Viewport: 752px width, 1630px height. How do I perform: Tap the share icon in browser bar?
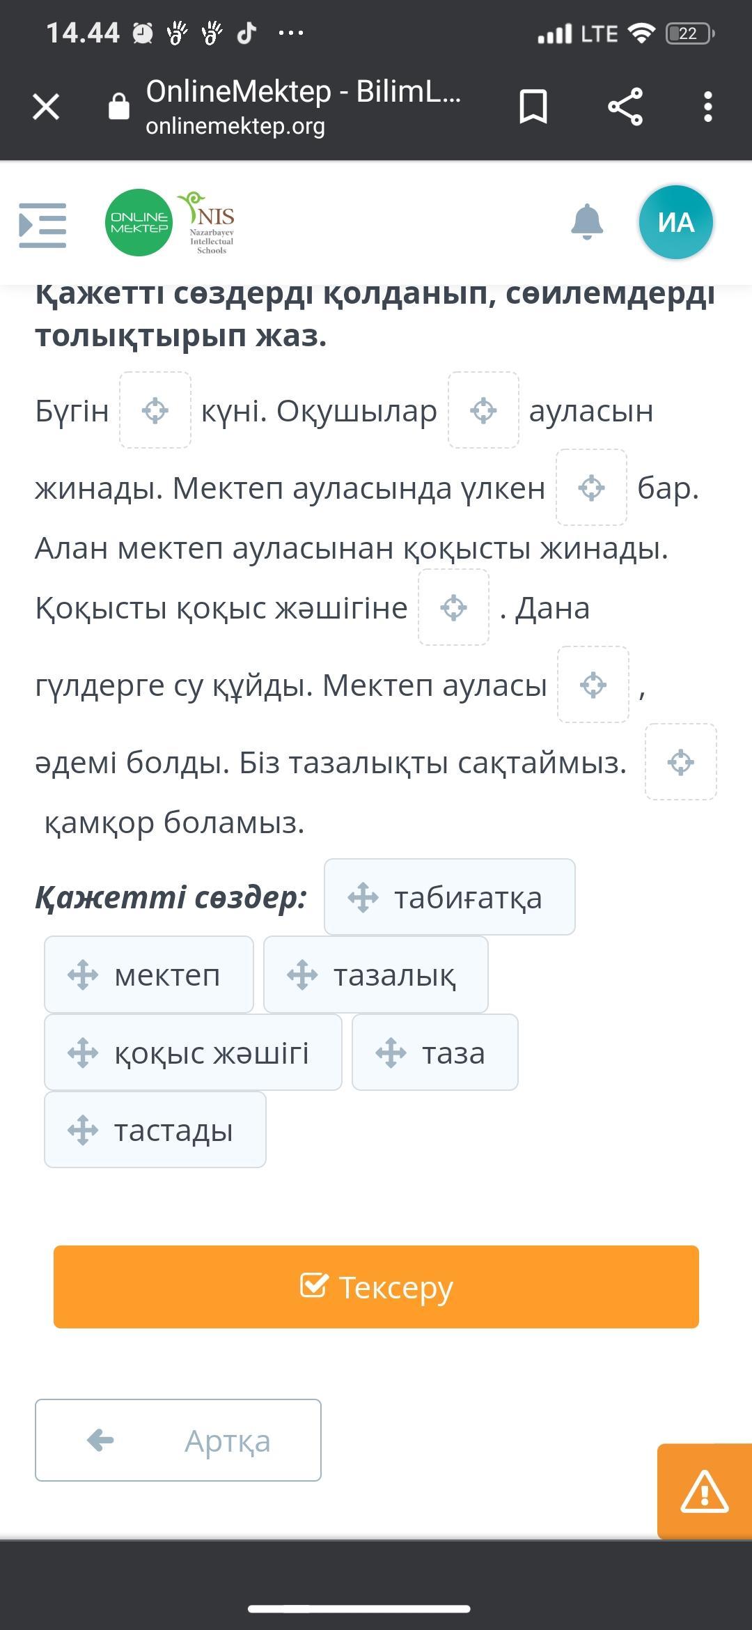625,107
